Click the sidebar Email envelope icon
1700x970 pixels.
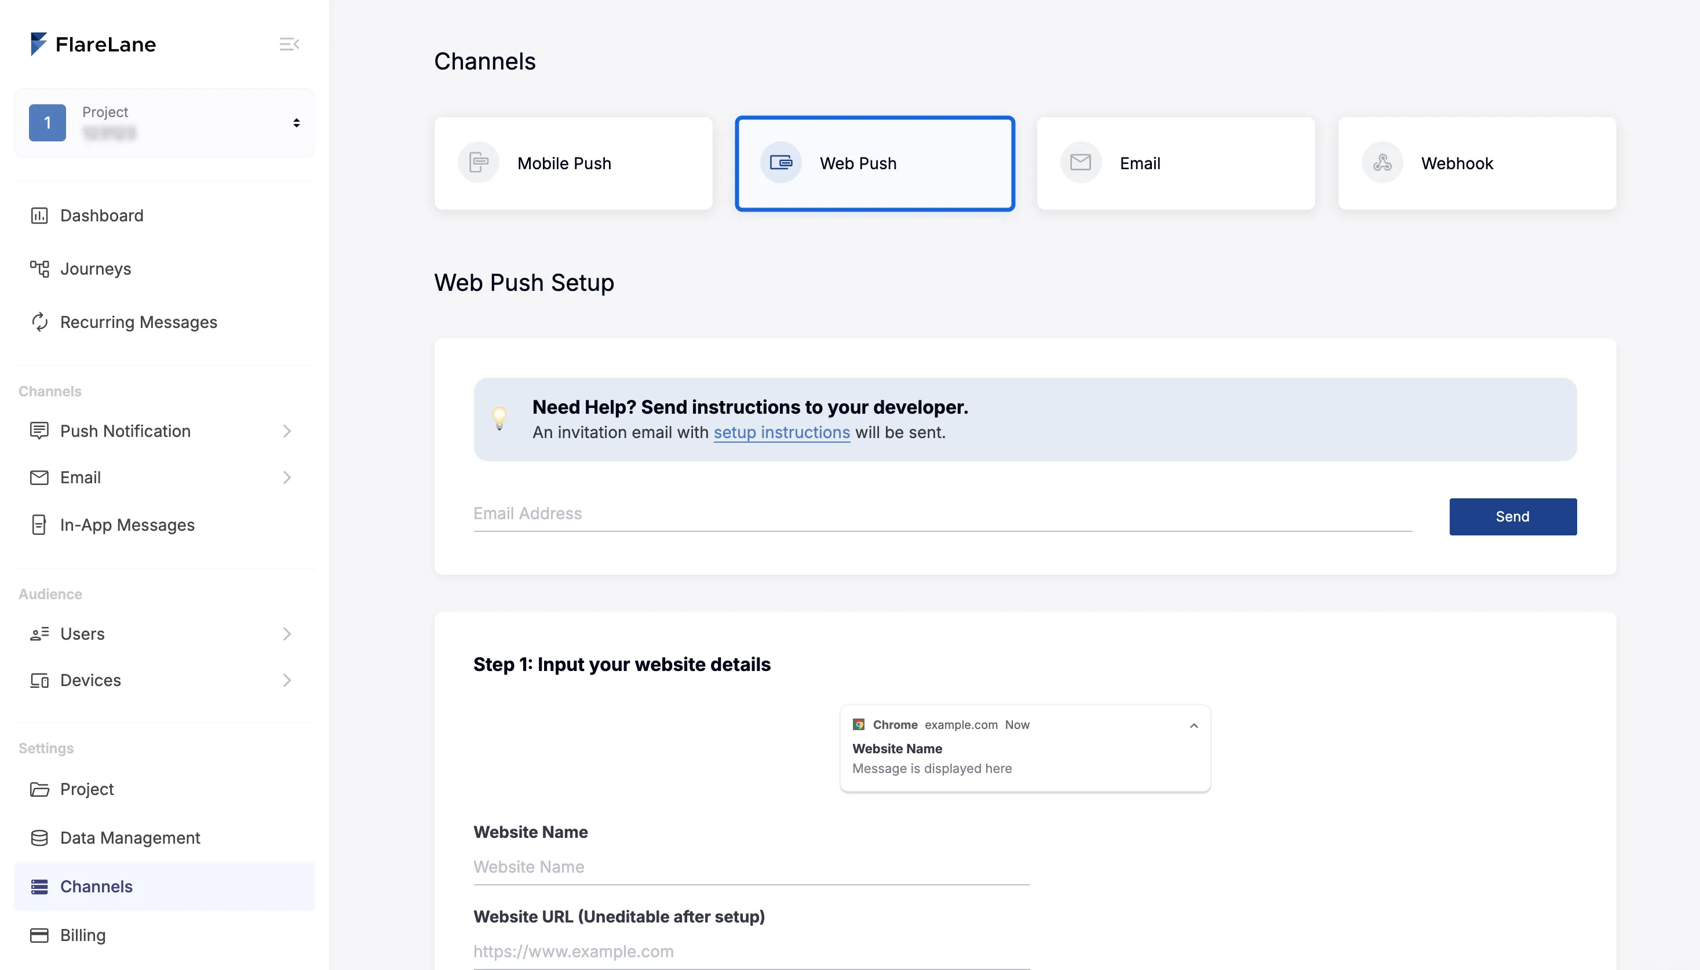(x=39, y=477)
